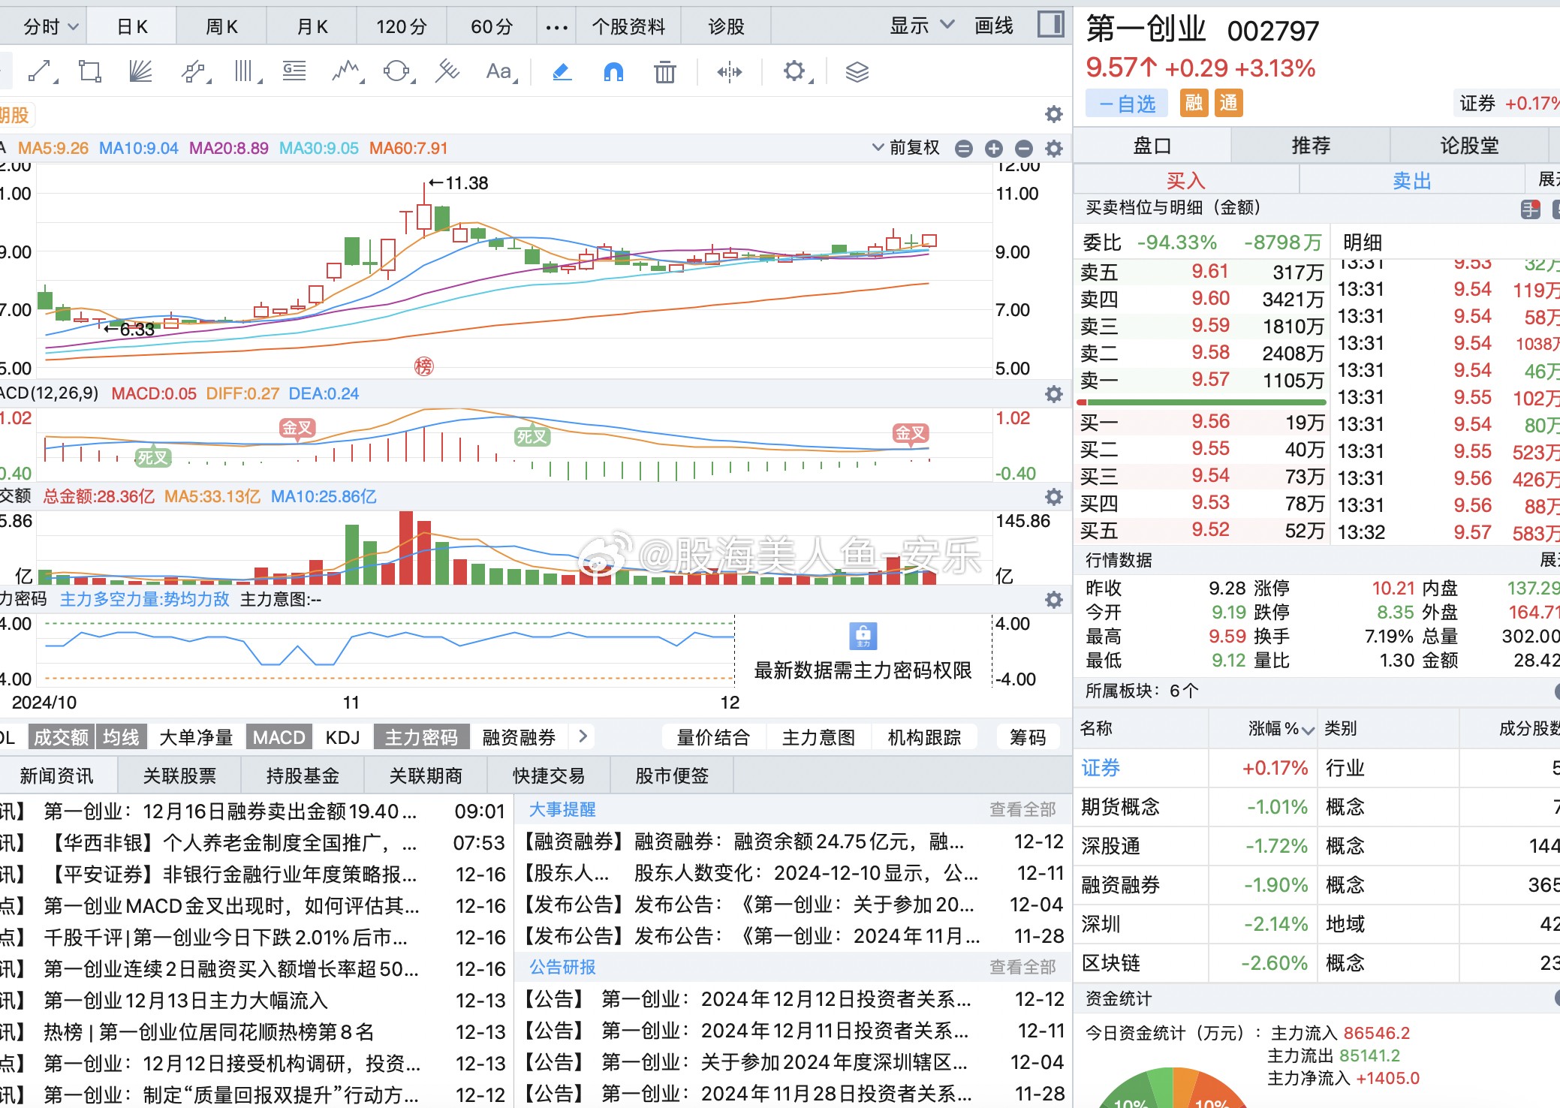The height and width of the screenshot is (1108, 1560).
Task: Switch to 60分 tab
Action: (x=492, y=26)
